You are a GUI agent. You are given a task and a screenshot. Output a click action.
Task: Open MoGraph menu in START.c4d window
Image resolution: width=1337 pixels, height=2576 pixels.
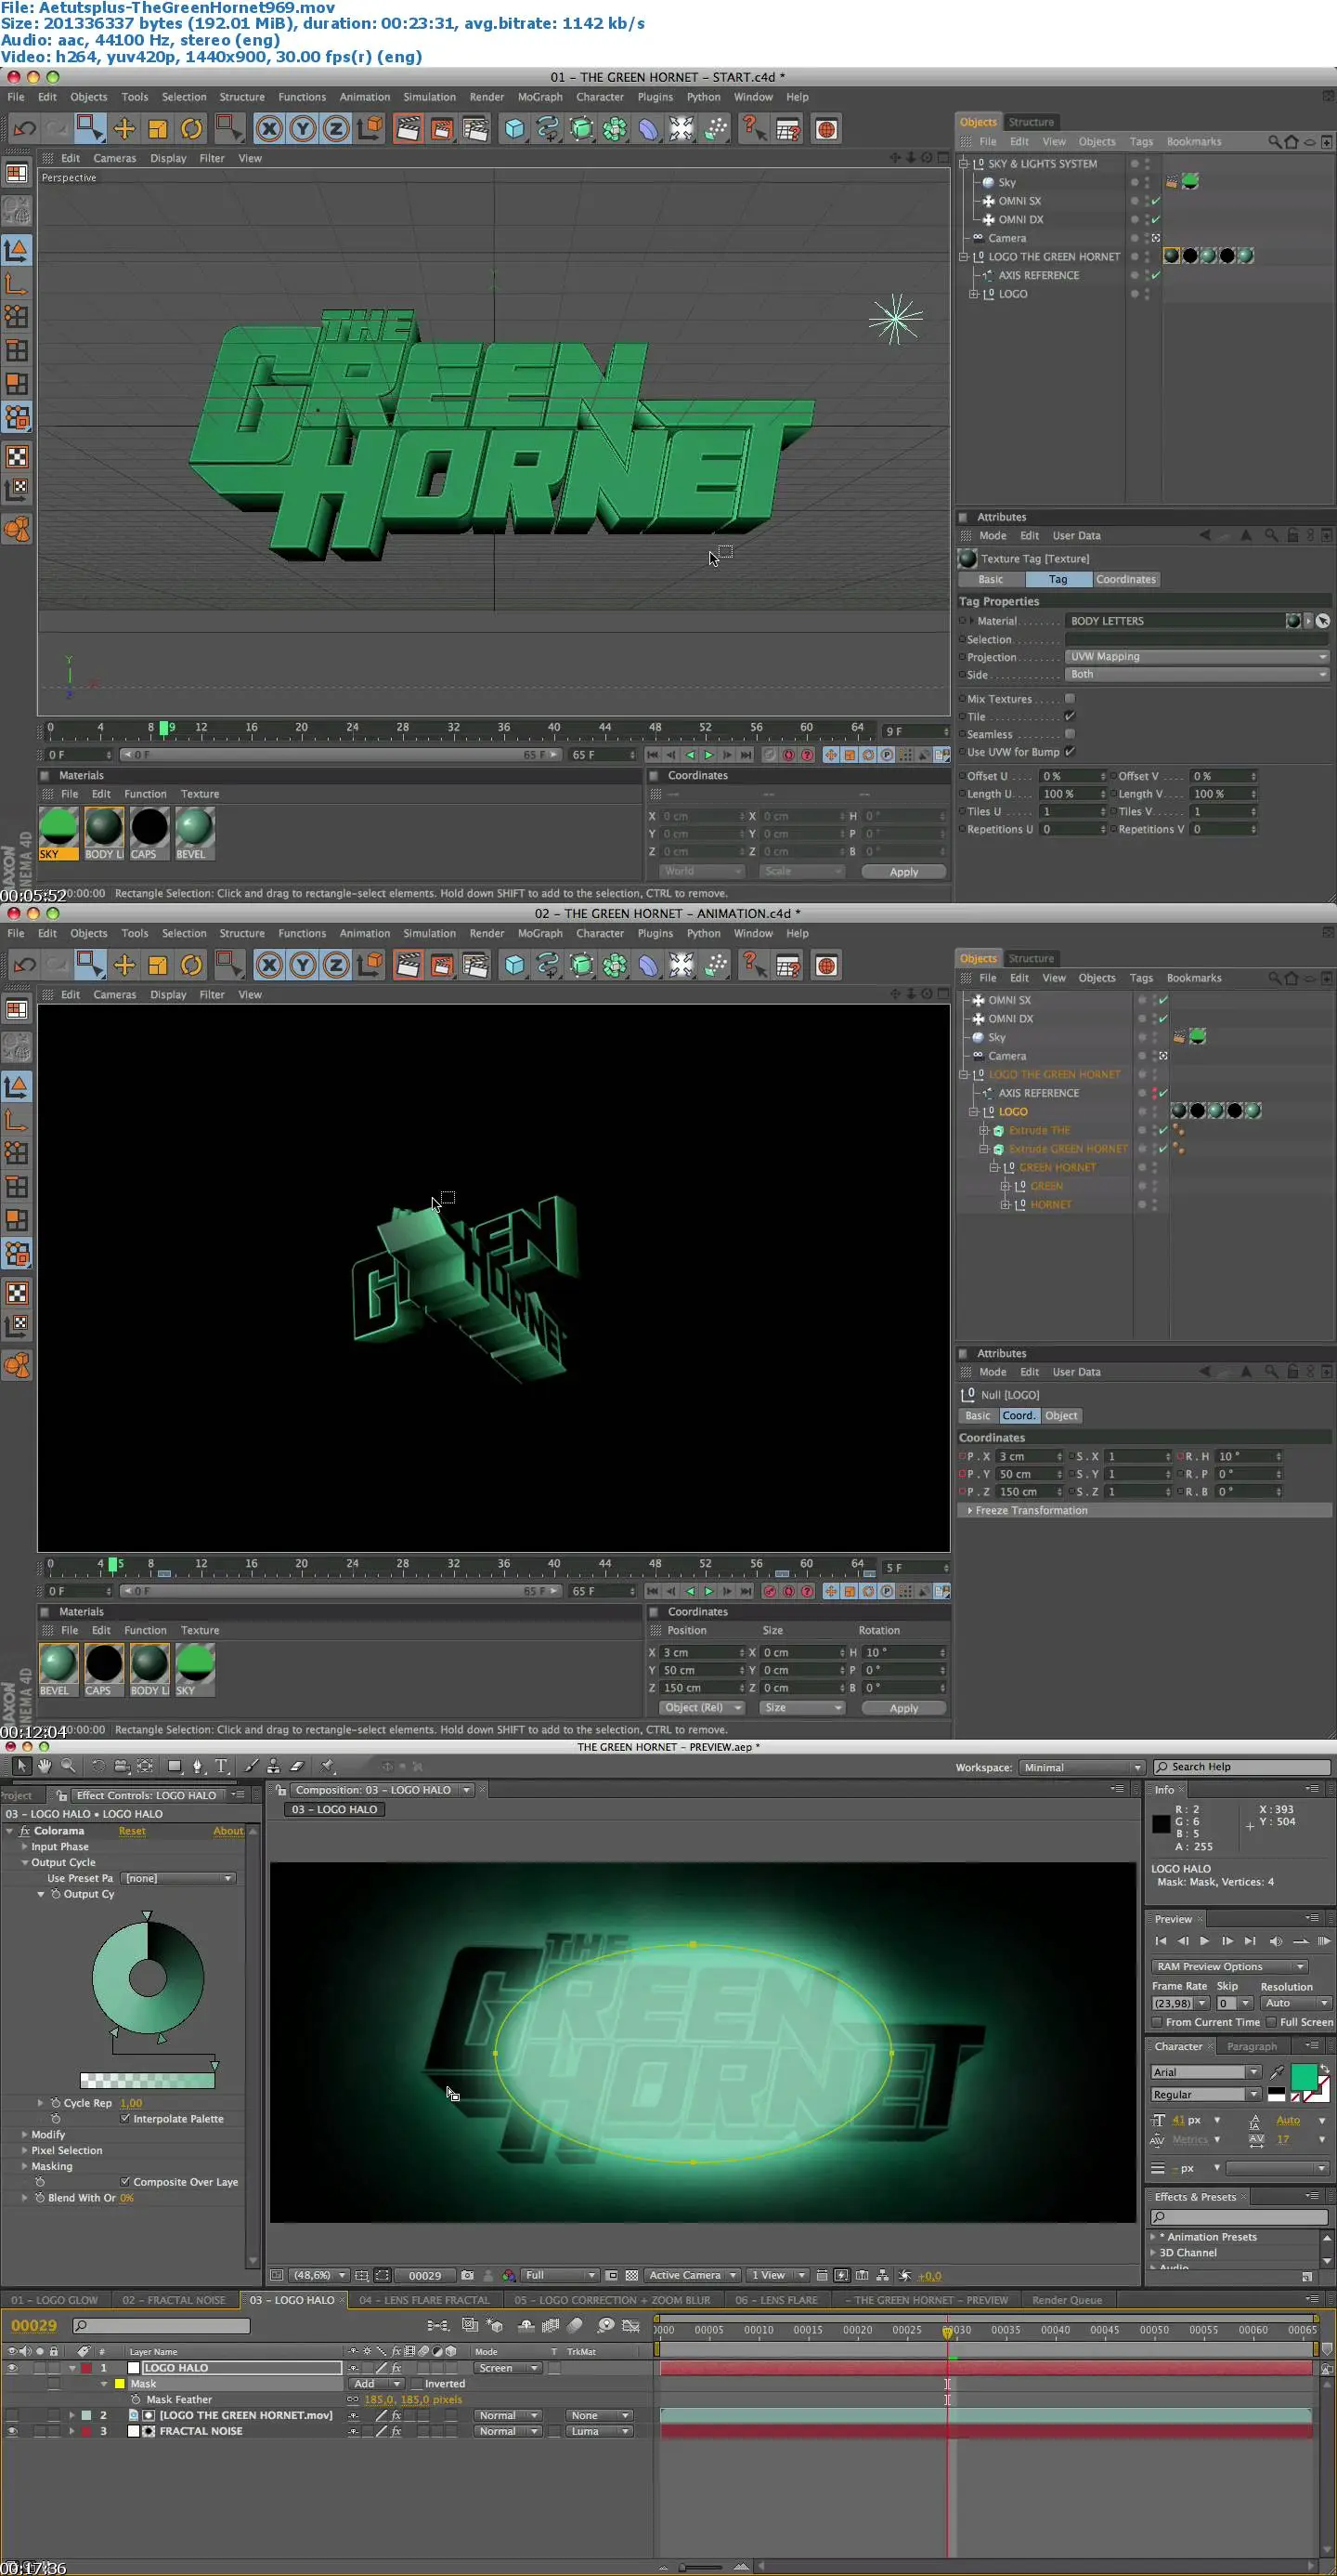(x=539, y=97)
